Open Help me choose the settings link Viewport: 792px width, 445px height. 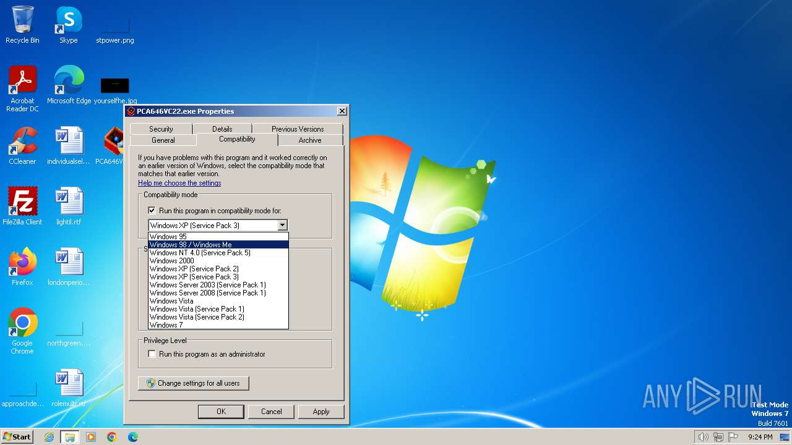point(179,183)
